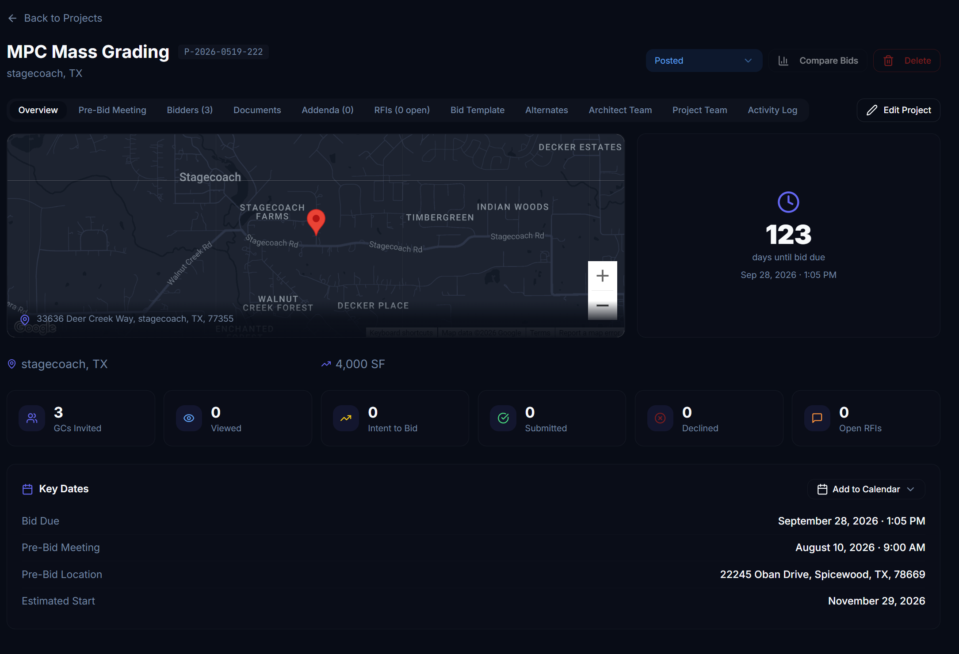Viewport: 959px width, 654px height.
Task: Click the Compare Bids button
Action: 818,61
